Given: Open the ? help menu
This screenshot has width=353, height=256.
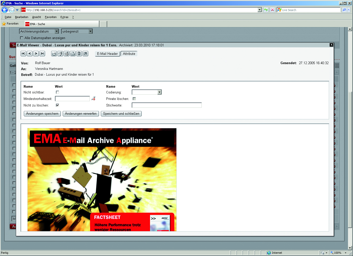Looking at the screenshot, I should coord(73,17).
